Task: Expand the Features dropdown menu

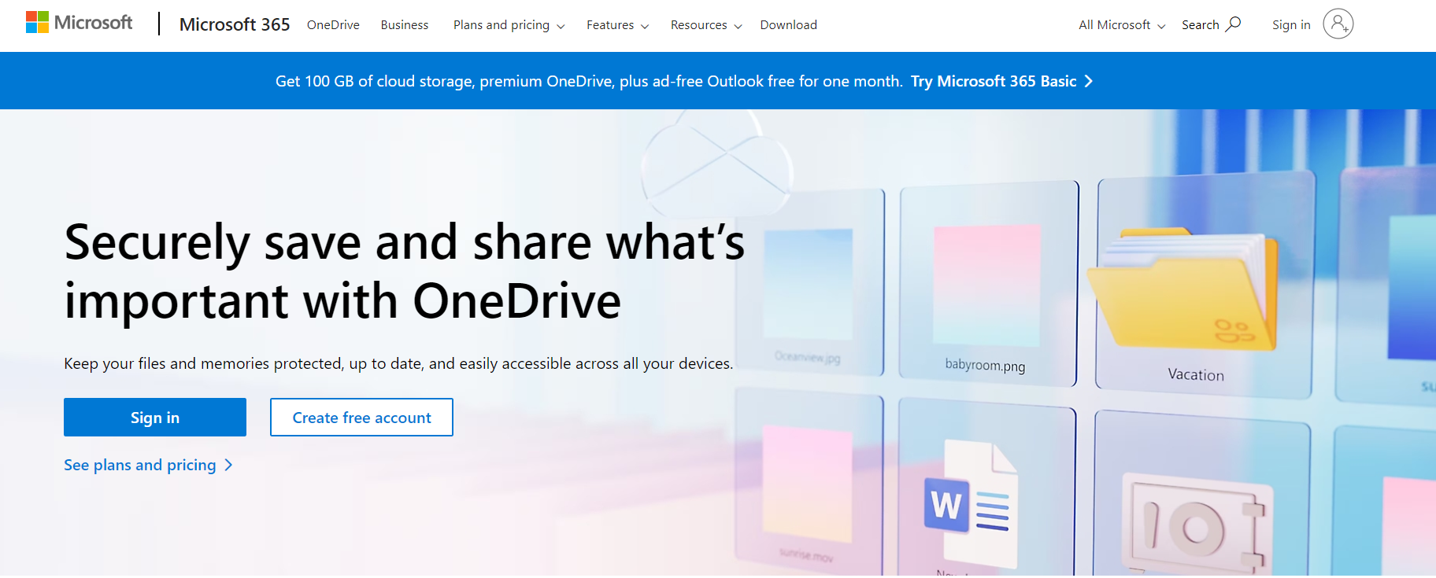Action: pyautogui.click(x=617, y=25)
